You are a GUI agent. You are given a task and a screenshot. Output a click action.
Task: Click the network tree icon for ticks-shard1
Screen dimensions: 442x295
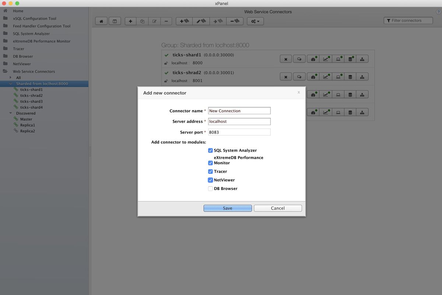362,59
